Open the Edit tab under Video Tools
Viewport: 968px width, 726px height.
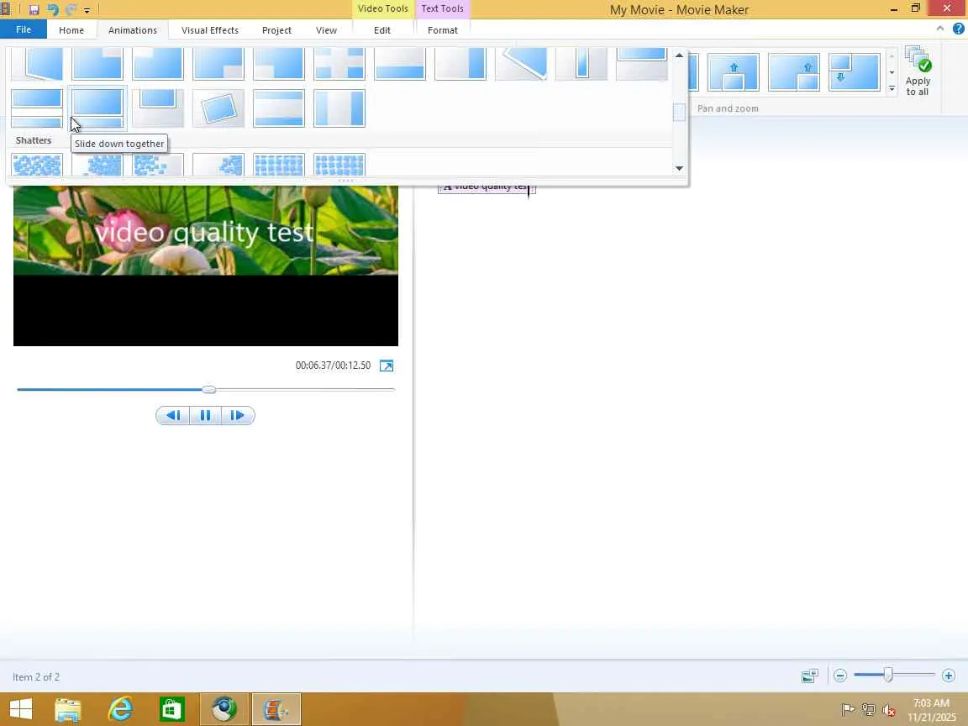[x=382, y=30]
